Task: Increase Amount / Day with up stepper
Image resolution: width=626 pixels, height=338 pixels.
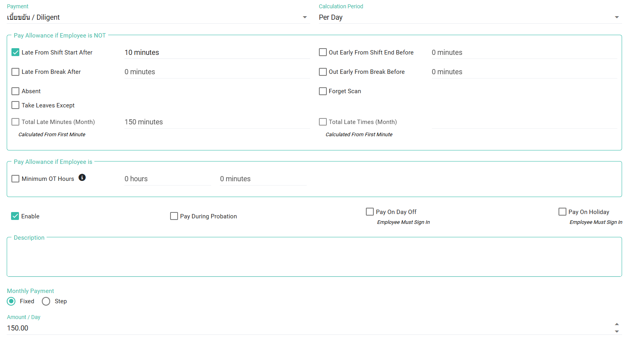Action: tap(617, 324)
